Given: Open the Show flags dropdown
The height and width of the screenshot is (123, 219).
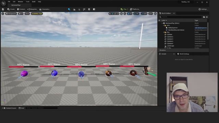Looking at the screenshot, I should [x=27, y=14].
